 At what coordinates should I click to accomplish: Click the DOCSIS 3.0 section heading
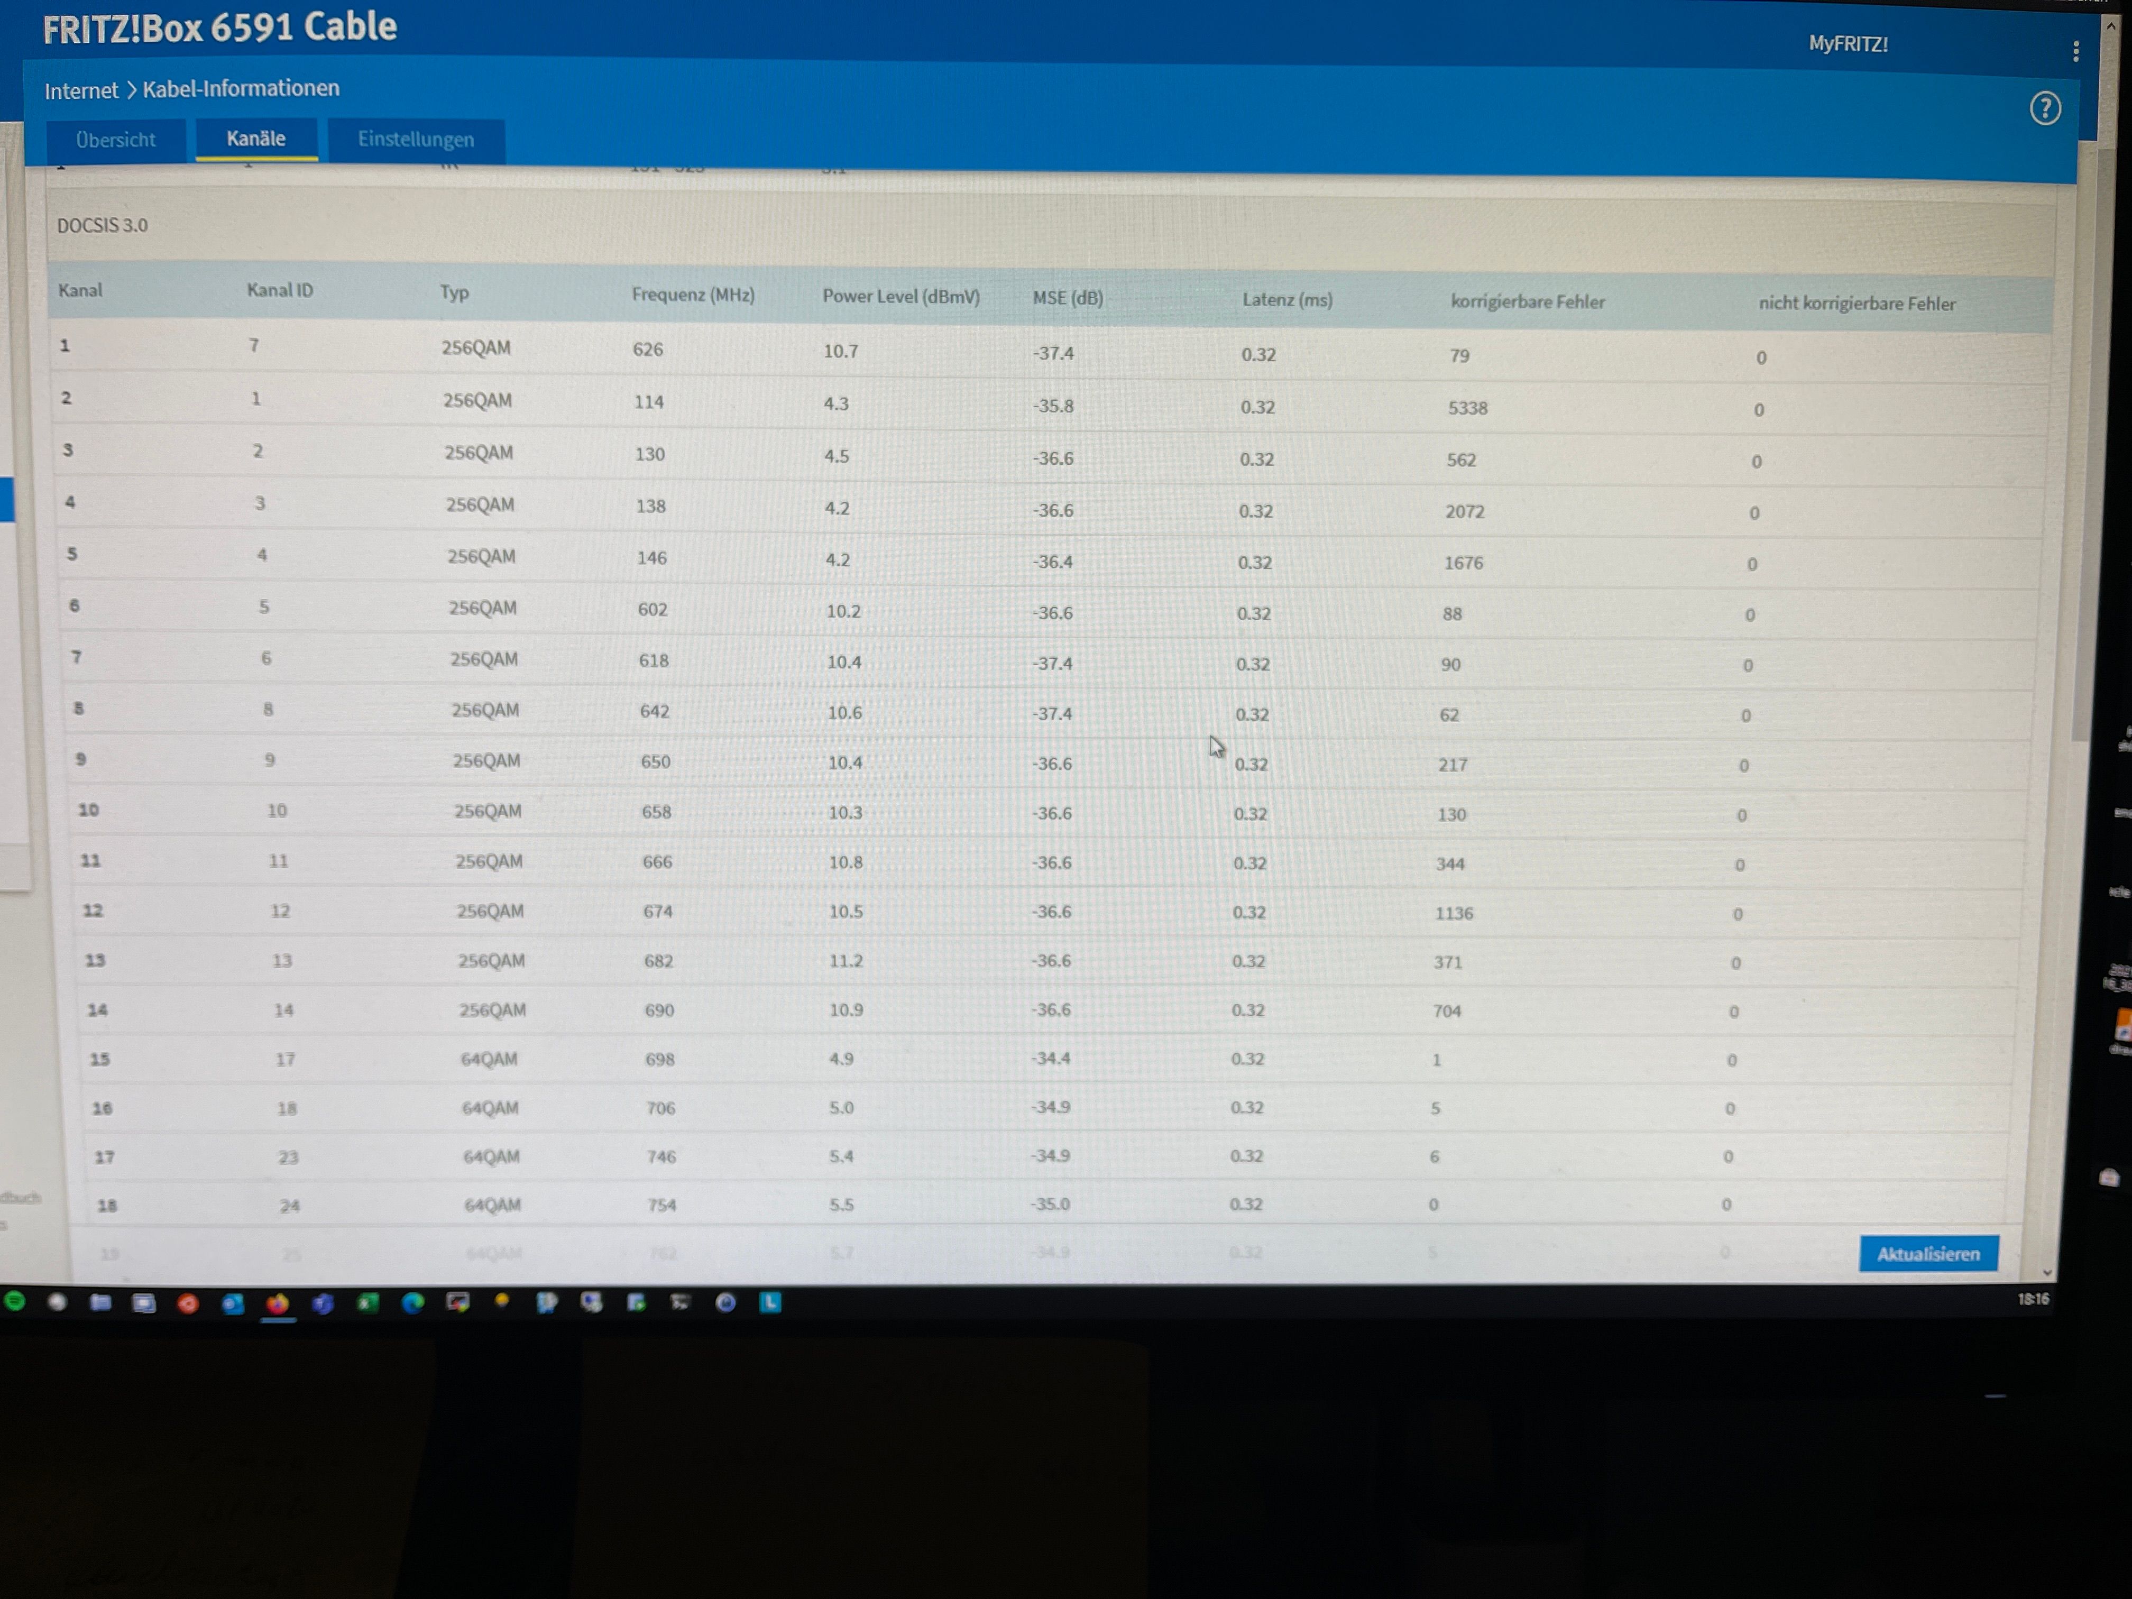(102, 226)
